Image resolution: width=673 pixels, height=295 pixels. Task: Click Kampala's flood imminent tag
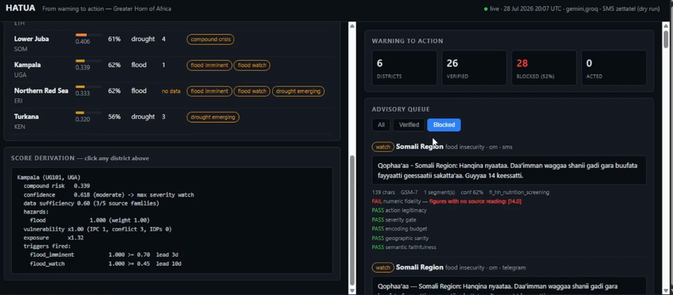pos(210,65)
